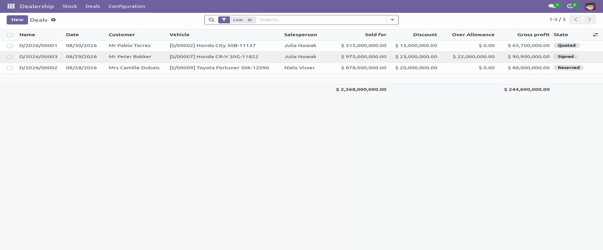Click customer Mr Peter Bakker
Screen dimensions: 603x250
(130, 56)
